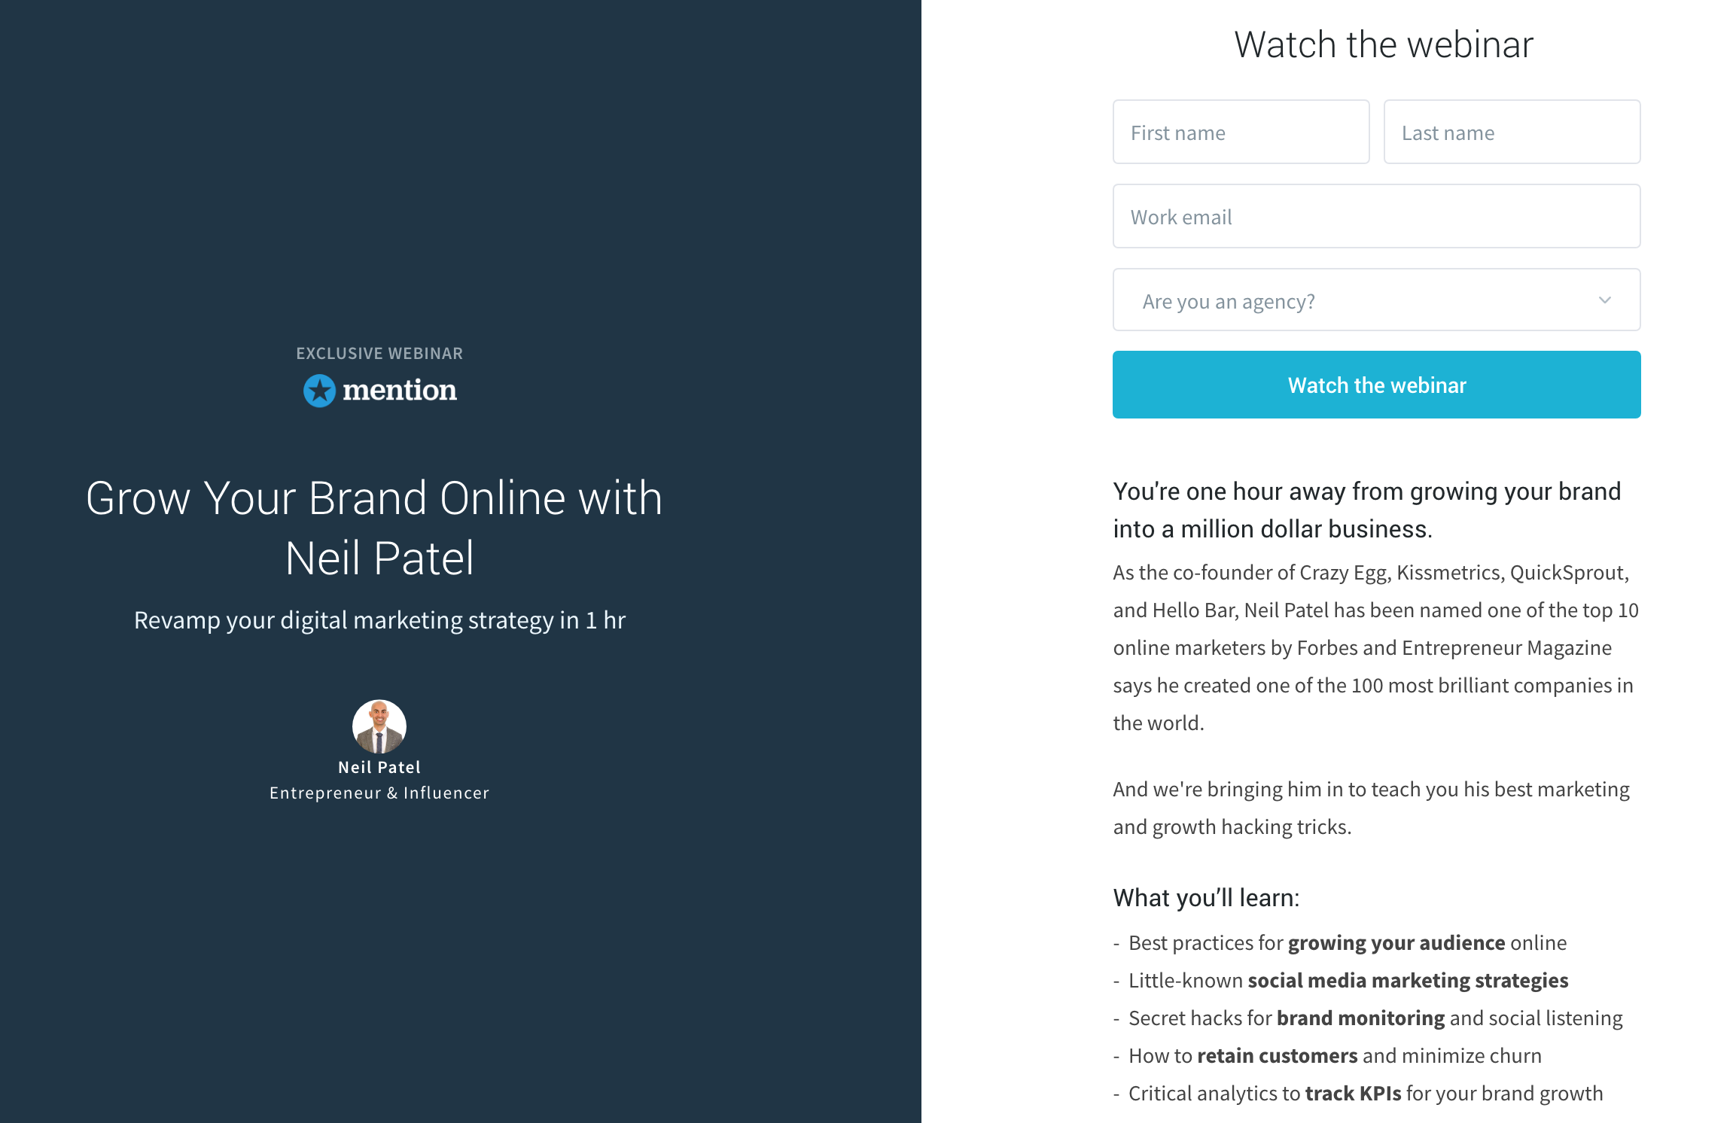Image resolution: width=1736 pixels, height=1123 pixels.
Task: Click bold 'track KPIs' text
Action: point(1353,1094)
